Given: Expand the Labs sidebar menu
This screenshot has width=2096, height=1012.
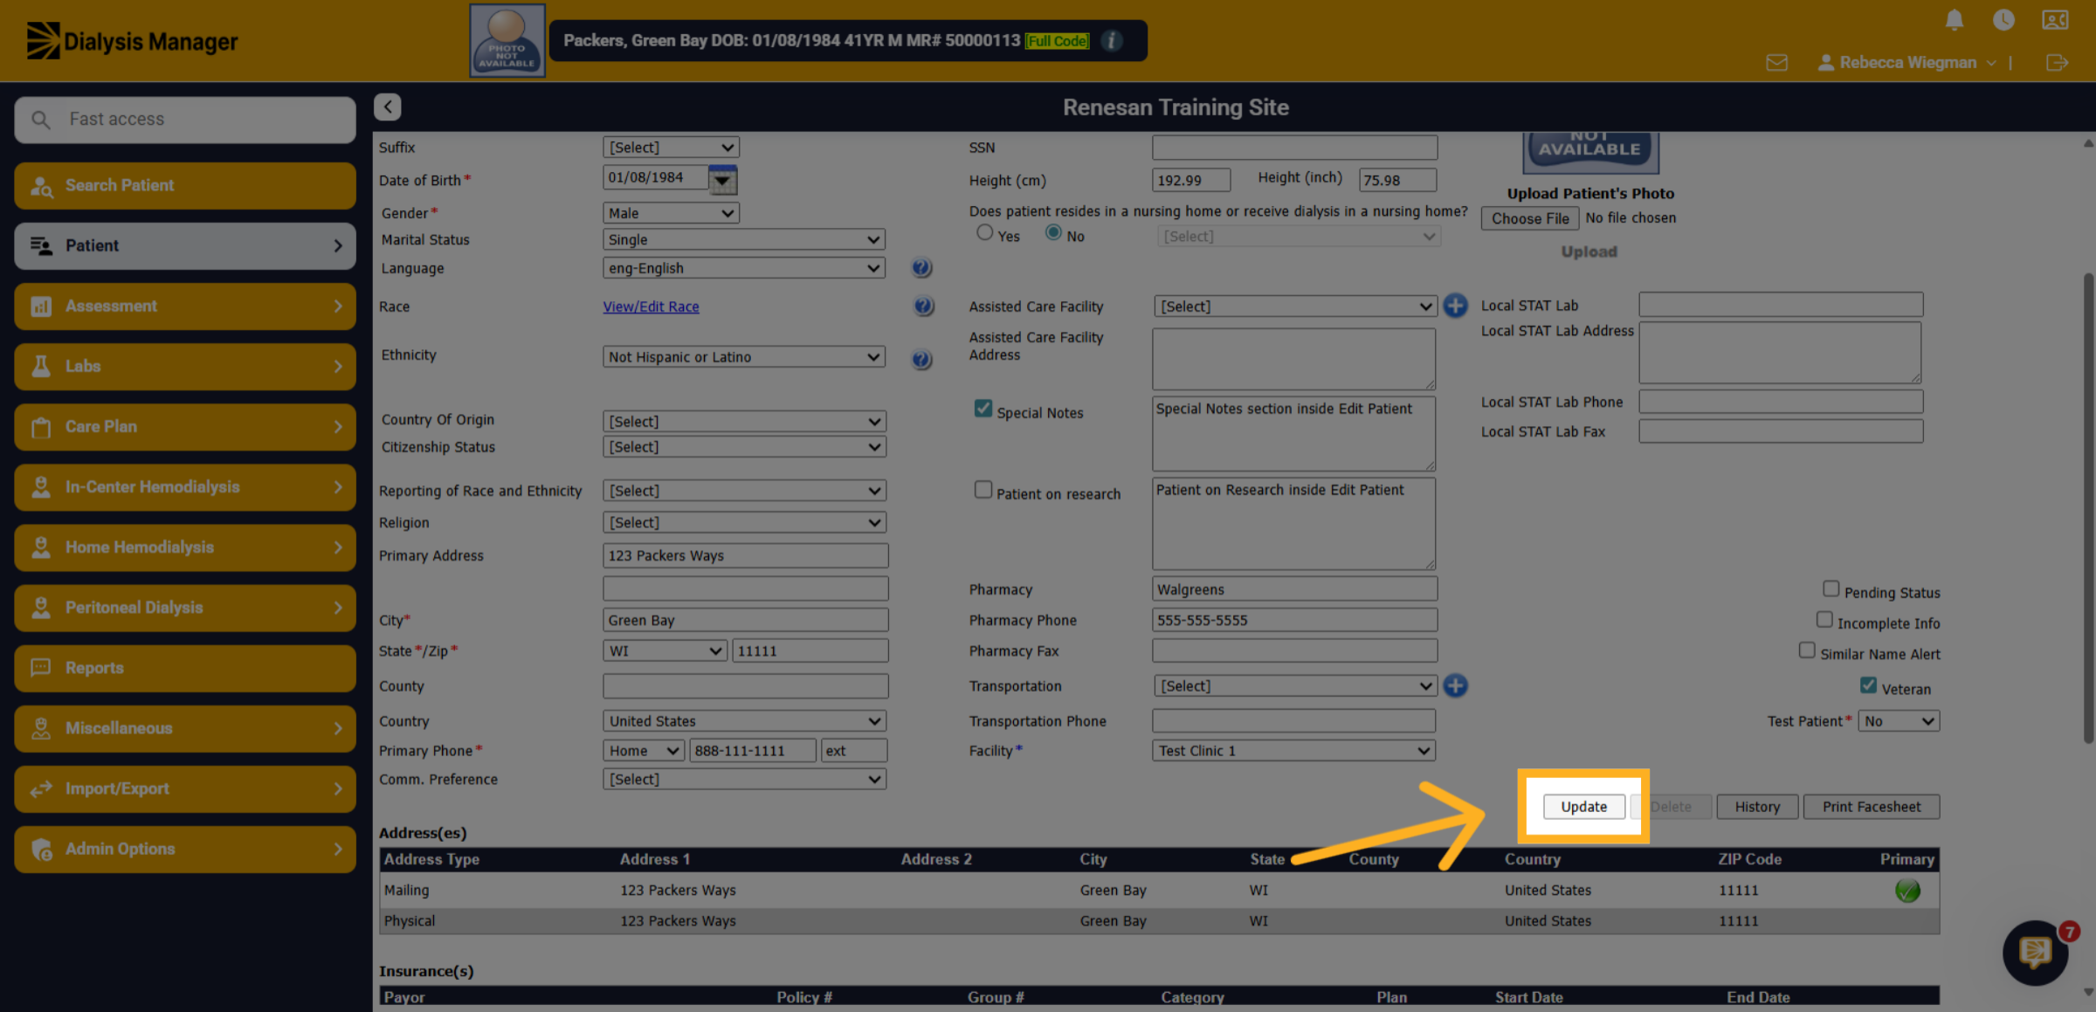Looking at the screenshot, I should (x=185, y=366).
